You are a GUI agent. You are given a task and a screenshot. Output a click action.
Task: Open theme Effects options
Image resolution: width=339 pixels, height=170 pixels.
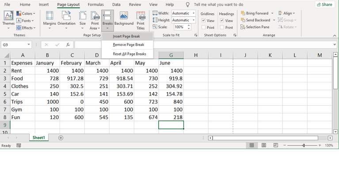26,28
